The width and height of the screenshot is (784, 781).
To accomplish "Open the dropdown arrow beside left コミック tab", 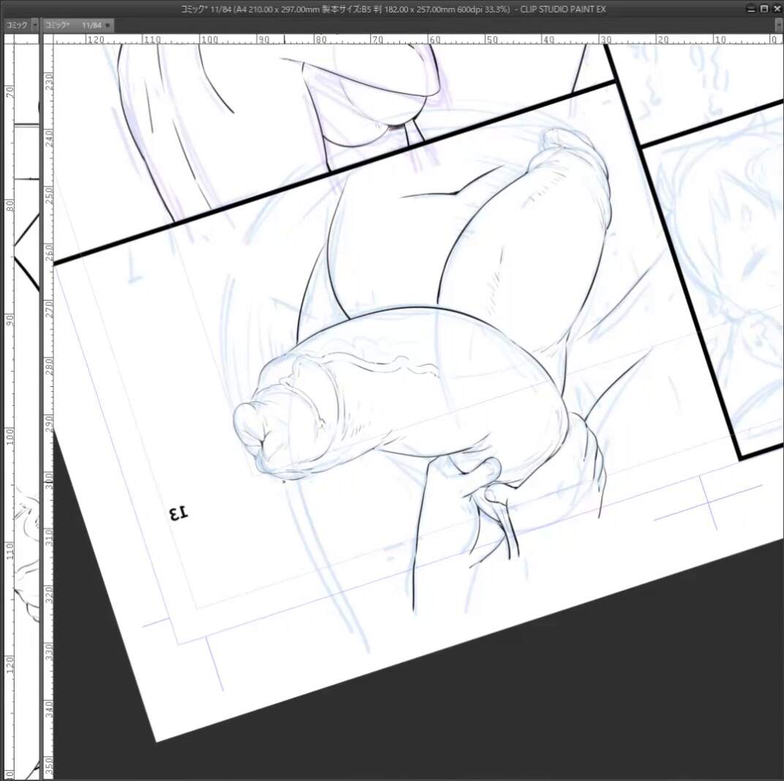I will tap(34, 25).
